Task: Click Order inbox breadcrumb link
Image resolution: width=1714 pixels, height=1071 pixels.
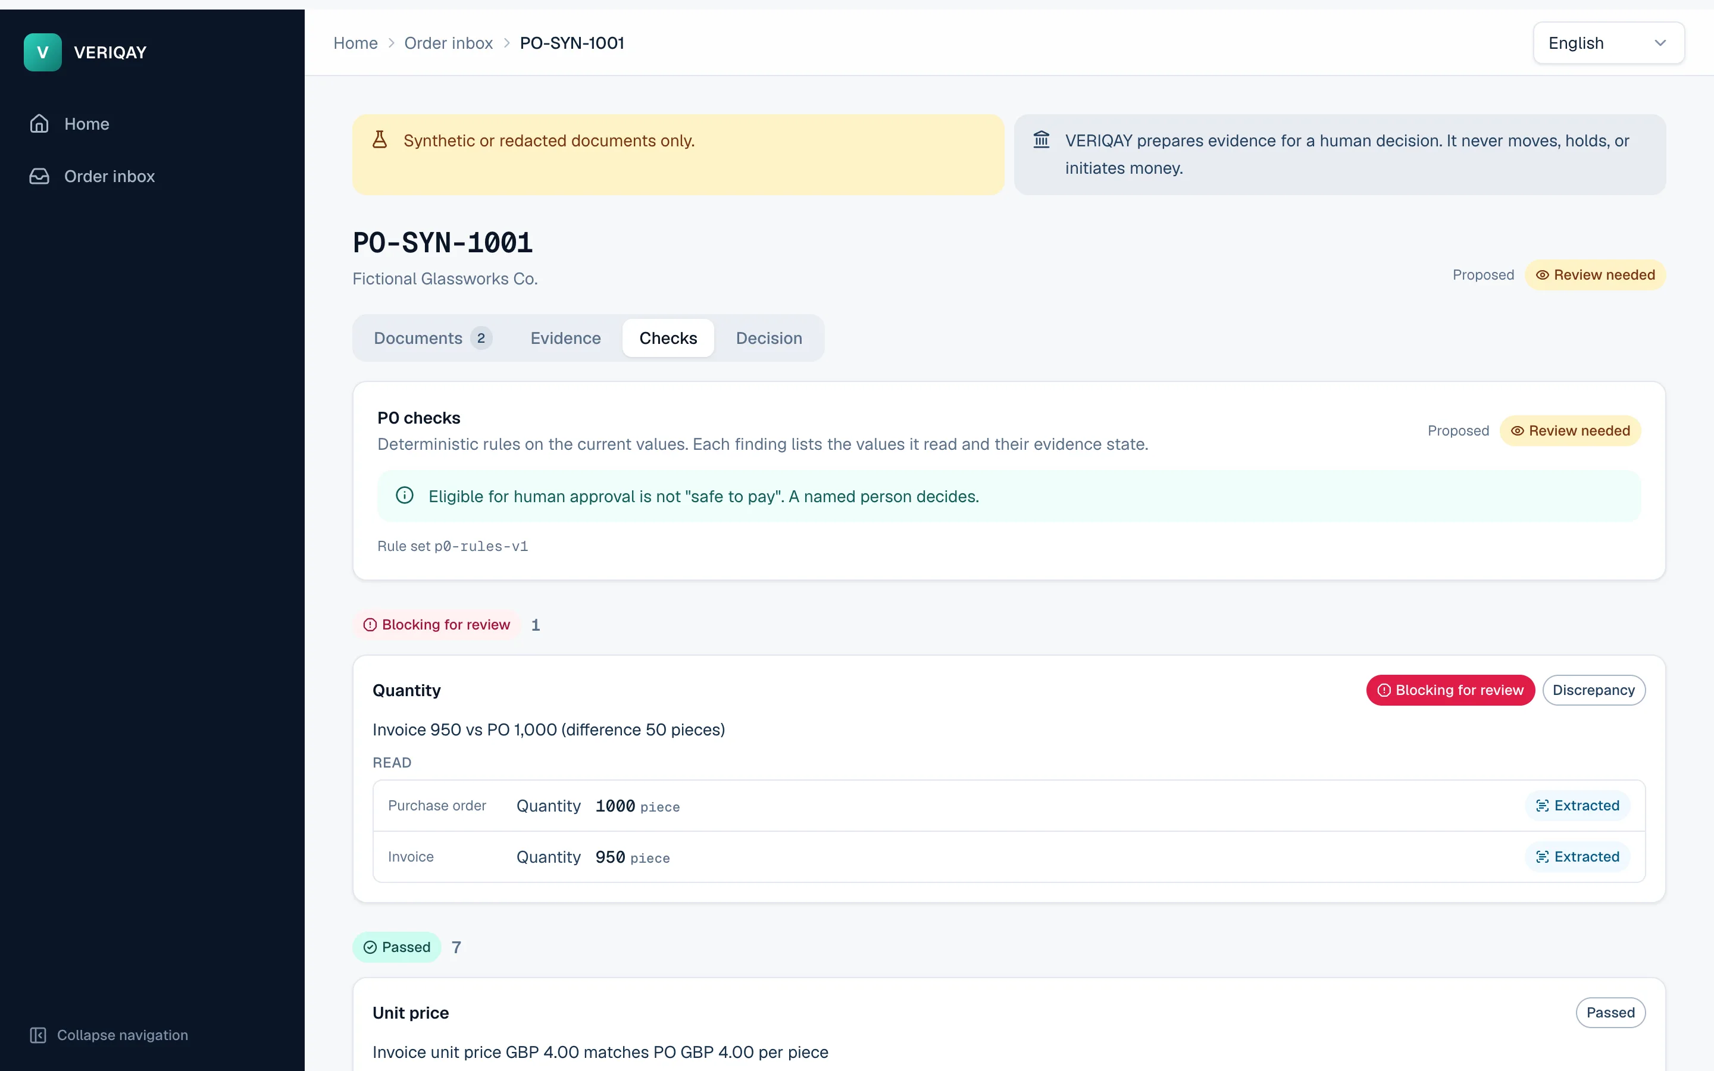Action: (448, 43)
